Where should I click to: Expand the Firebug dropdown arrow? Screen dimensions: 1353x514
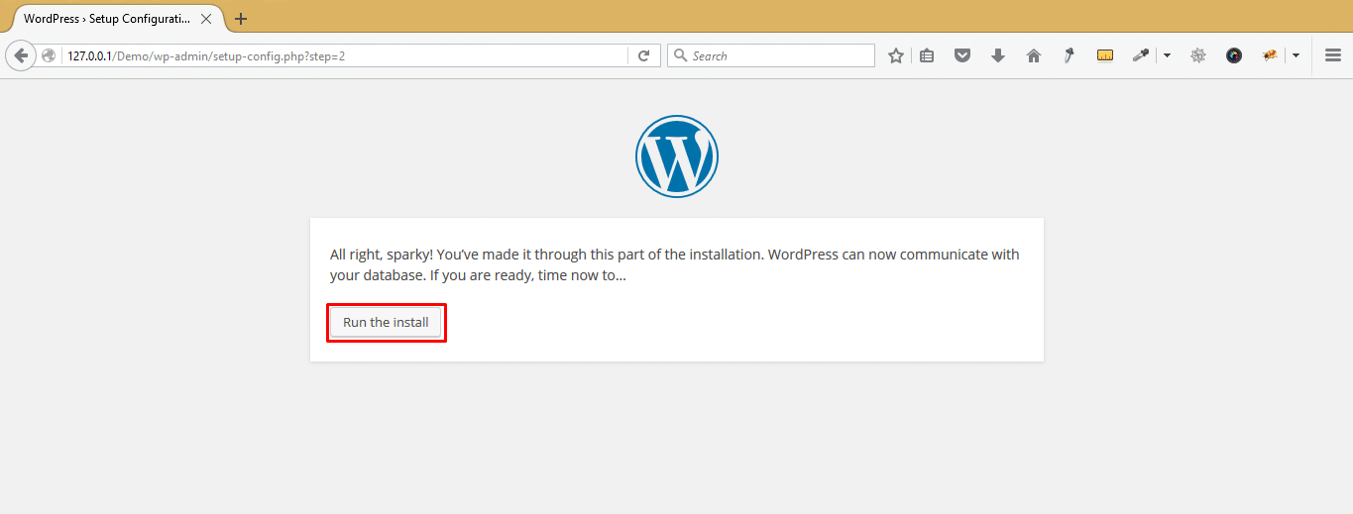[1296, 56]
